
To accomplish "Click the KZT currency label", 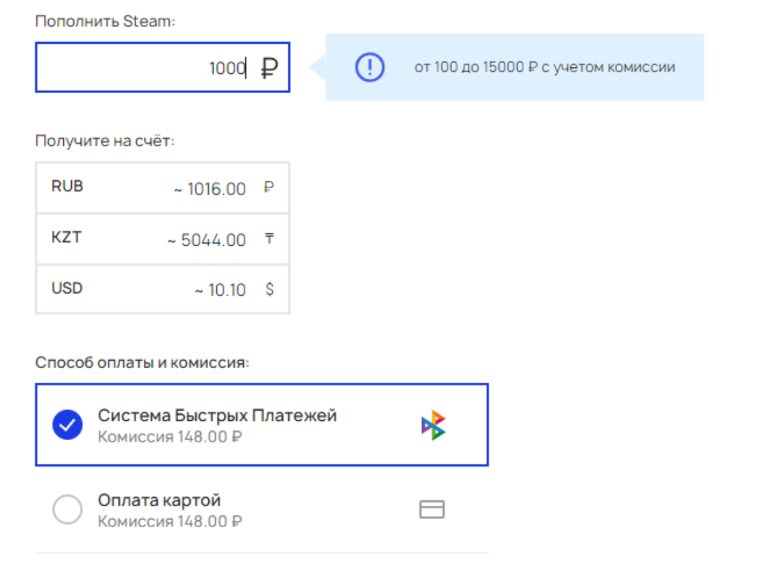I will click(66, 238).
